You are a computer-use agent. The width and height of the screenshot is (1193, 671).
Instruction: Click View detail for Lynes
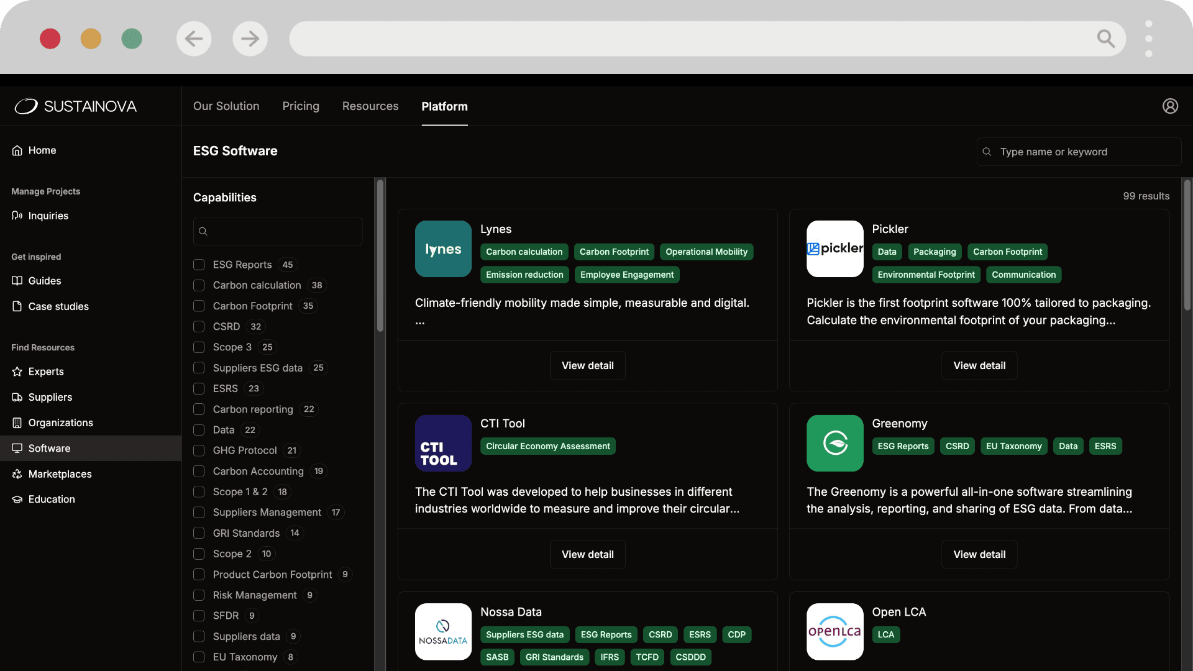pyautogui.click(x=587, y=365)
